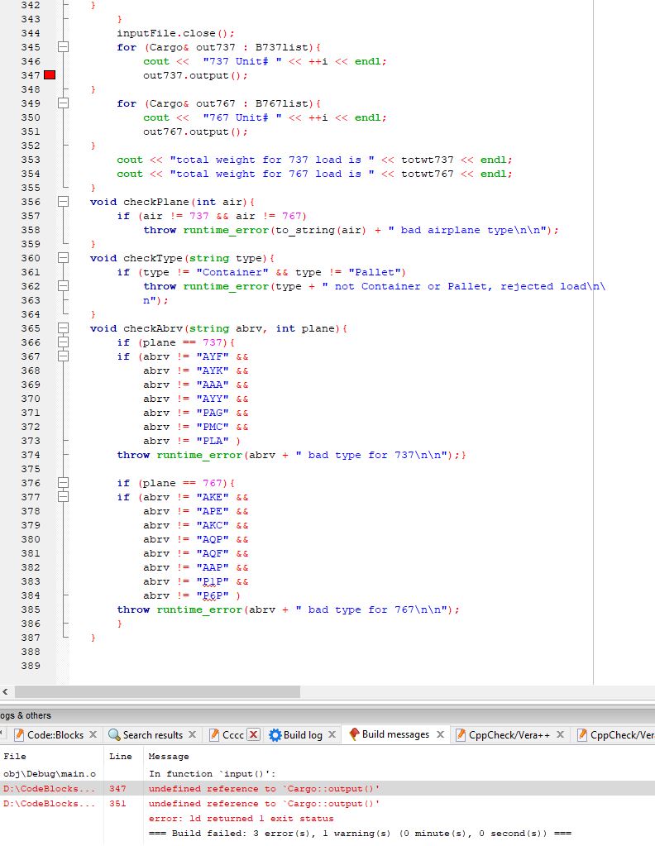
Task: Click 'void checkType(string type)' declaration
Action: click(x=179, y=258)
